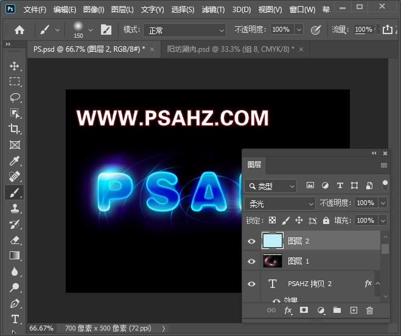This screenshot has width=401, height=336.
Task: Open the brush tool preset dropdown
Action: tap(58, 30)
